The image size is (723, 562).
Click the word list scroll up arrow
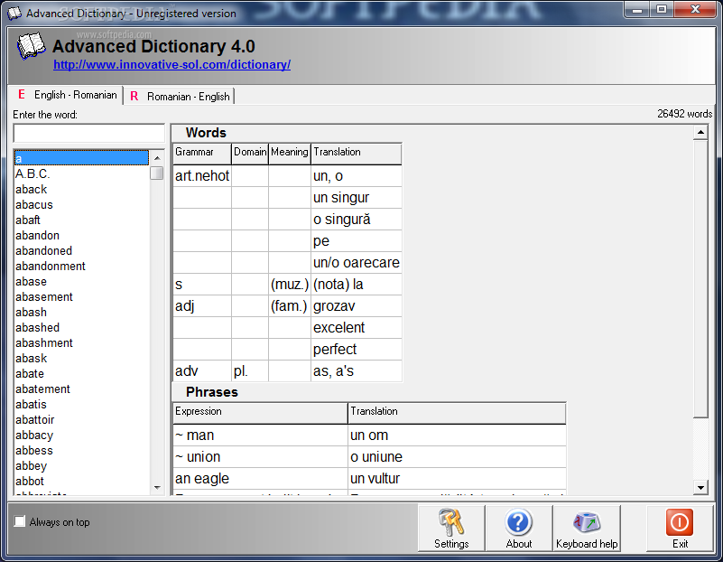point(157,158)
